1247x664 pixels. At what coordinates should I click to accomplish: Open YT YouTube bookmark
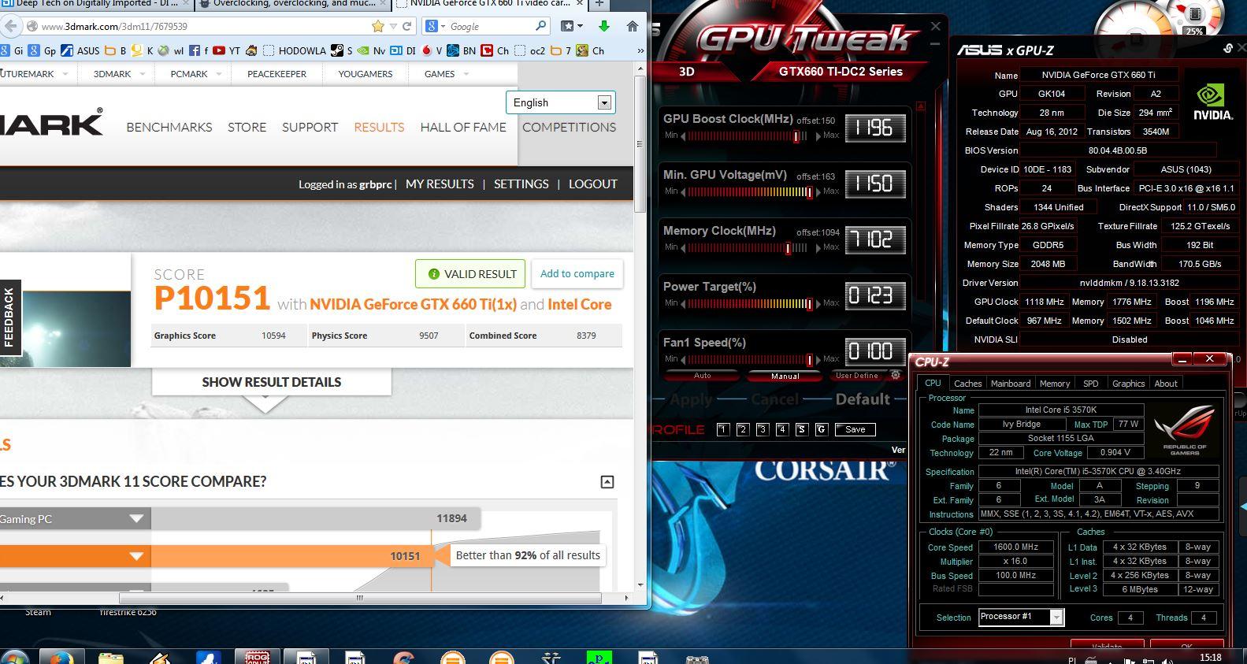coord(227,50)
